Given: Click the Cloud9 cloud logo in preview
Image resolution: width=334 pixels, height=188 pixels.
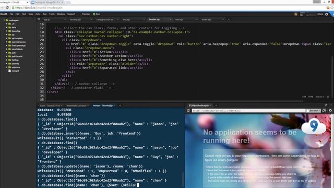Looking at the screenshot, I should pos(314,126).
